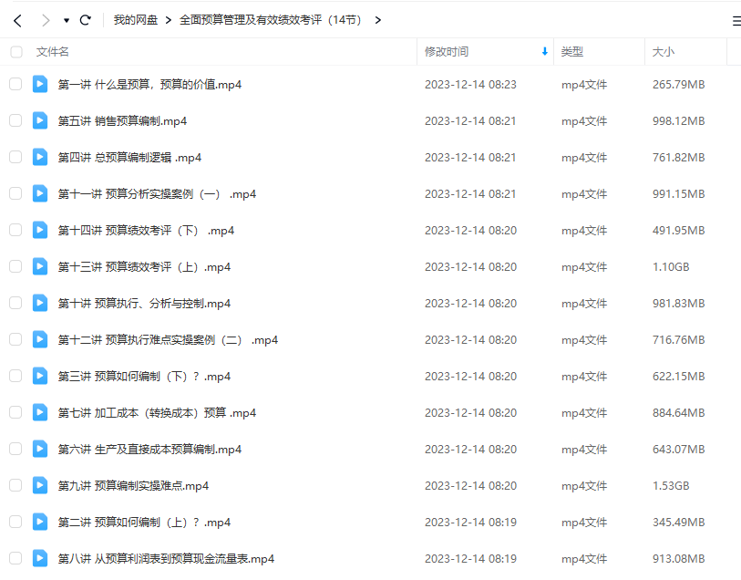Expand breadcrumb chevron after folder name
This screenshot has height=580, width=741.
pyautogui.click(x=377, y=20)
